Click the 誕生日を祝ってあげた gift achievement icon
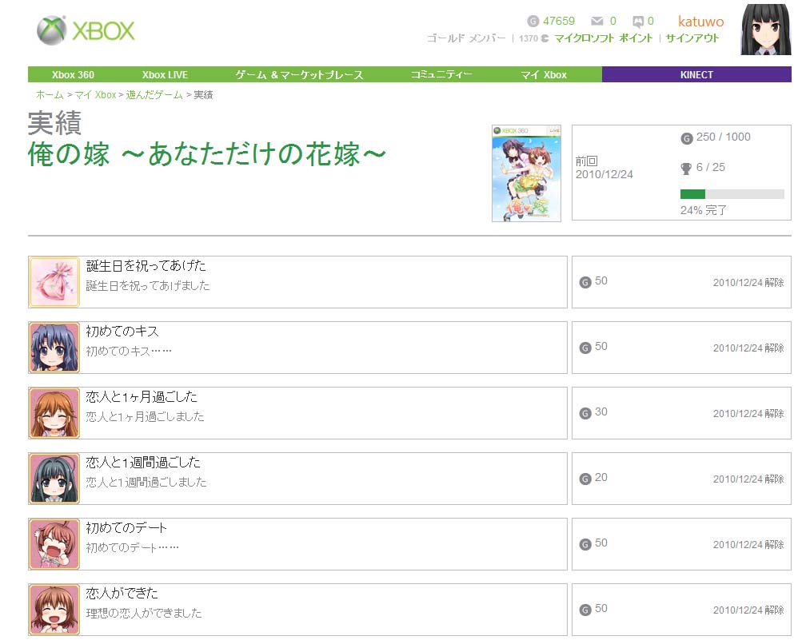806x644 pixels. 54,282
